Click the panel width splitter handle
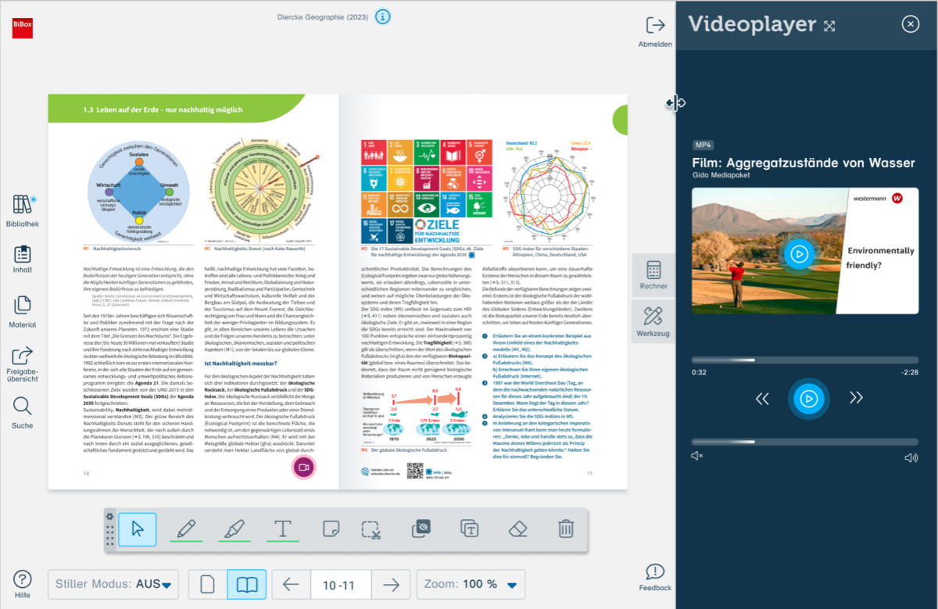 (676, 103)
